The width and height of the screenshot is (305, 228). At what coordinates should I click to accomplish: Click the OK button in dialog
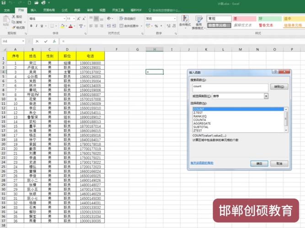click(259, 164)
